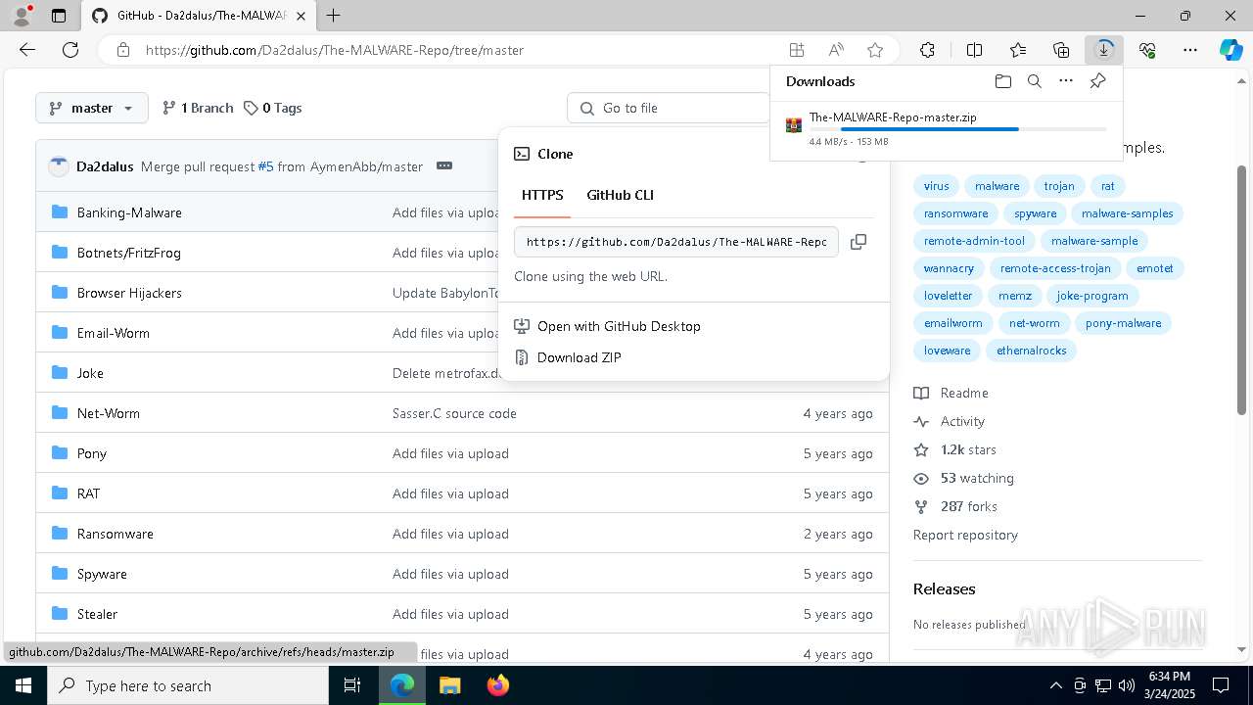This screenshot has width=1253, height=705.
Task: Add page to favorites star icon
Action: (x=875, y=50)
